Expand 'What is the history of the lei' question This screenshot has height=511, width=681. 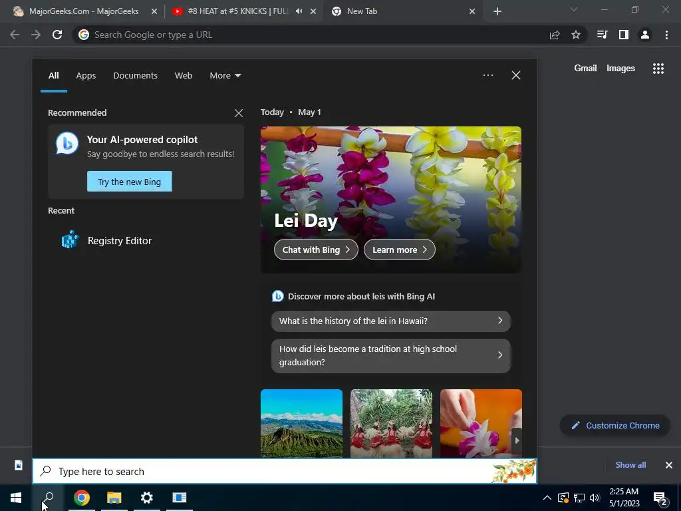[391, 321]
